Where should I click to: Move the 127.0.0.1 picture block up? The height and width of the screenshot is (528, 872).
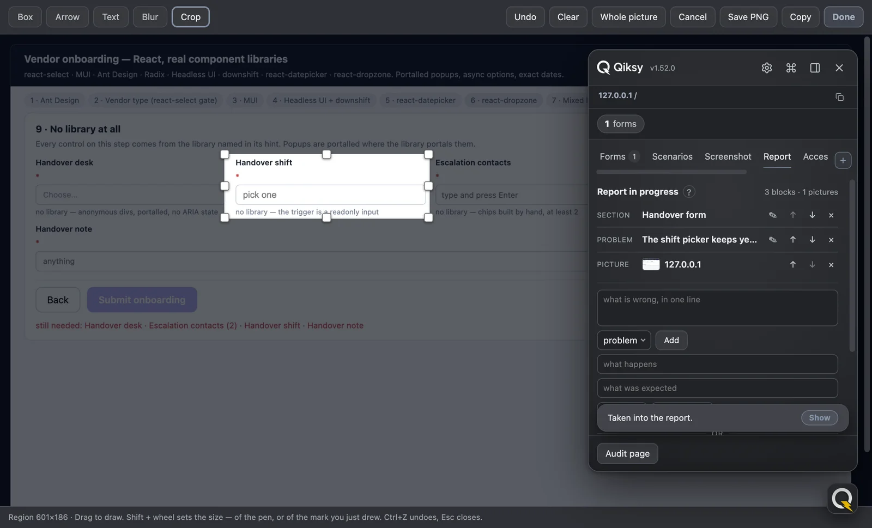click(x=793, y=265)
